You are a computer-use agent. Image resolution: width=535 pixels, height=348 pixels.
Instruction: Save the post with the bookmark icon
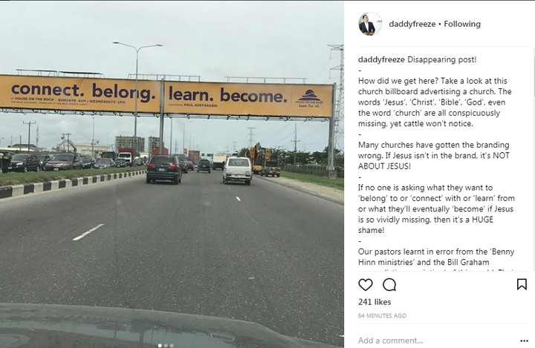point(522,284)
